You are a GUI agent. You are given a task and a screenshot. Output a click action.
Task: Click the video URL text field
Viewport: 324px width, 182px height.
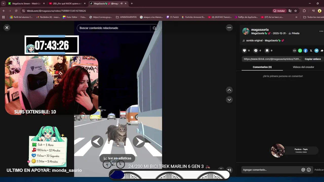click(272, 59)
